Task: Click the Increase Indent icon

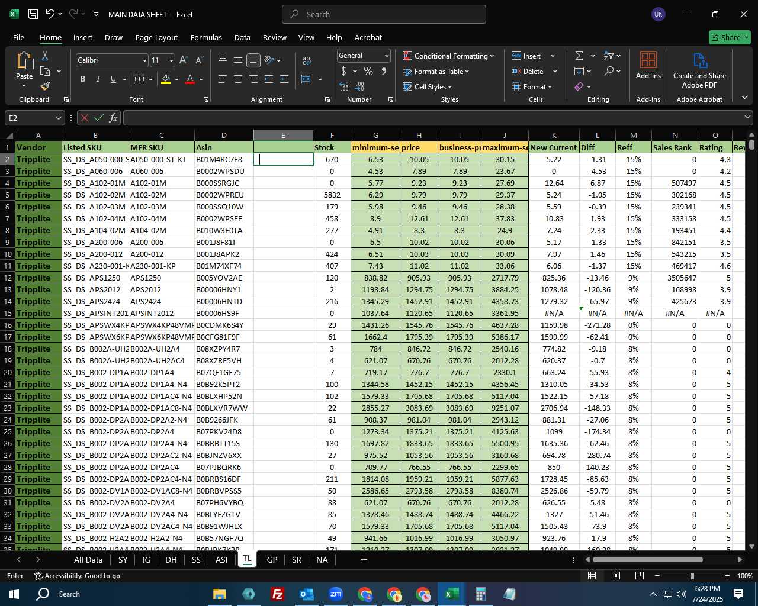Action: tap(284, 79)
